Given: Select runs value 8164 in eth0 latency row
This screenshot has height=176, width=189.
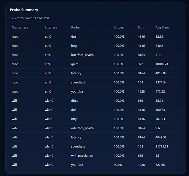Looking at the screenshot, I should point(141,73).
